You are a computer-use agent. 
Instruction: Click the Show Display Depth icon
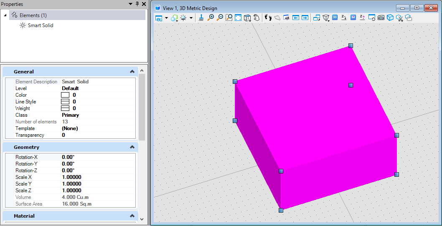353,18
